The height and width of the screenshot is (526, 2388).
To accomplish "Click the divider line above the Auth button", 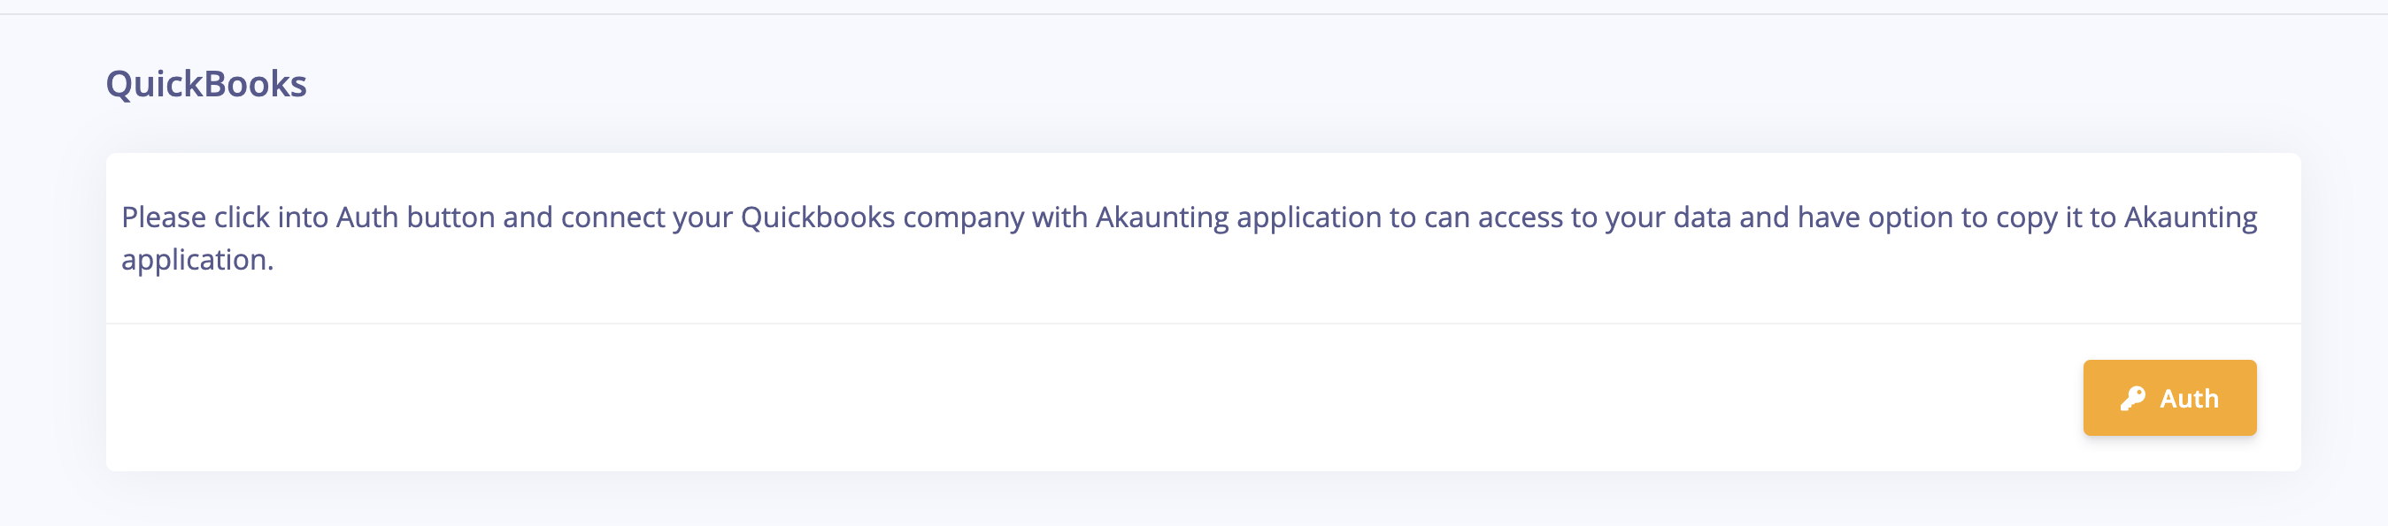I will coord(1203,324).
